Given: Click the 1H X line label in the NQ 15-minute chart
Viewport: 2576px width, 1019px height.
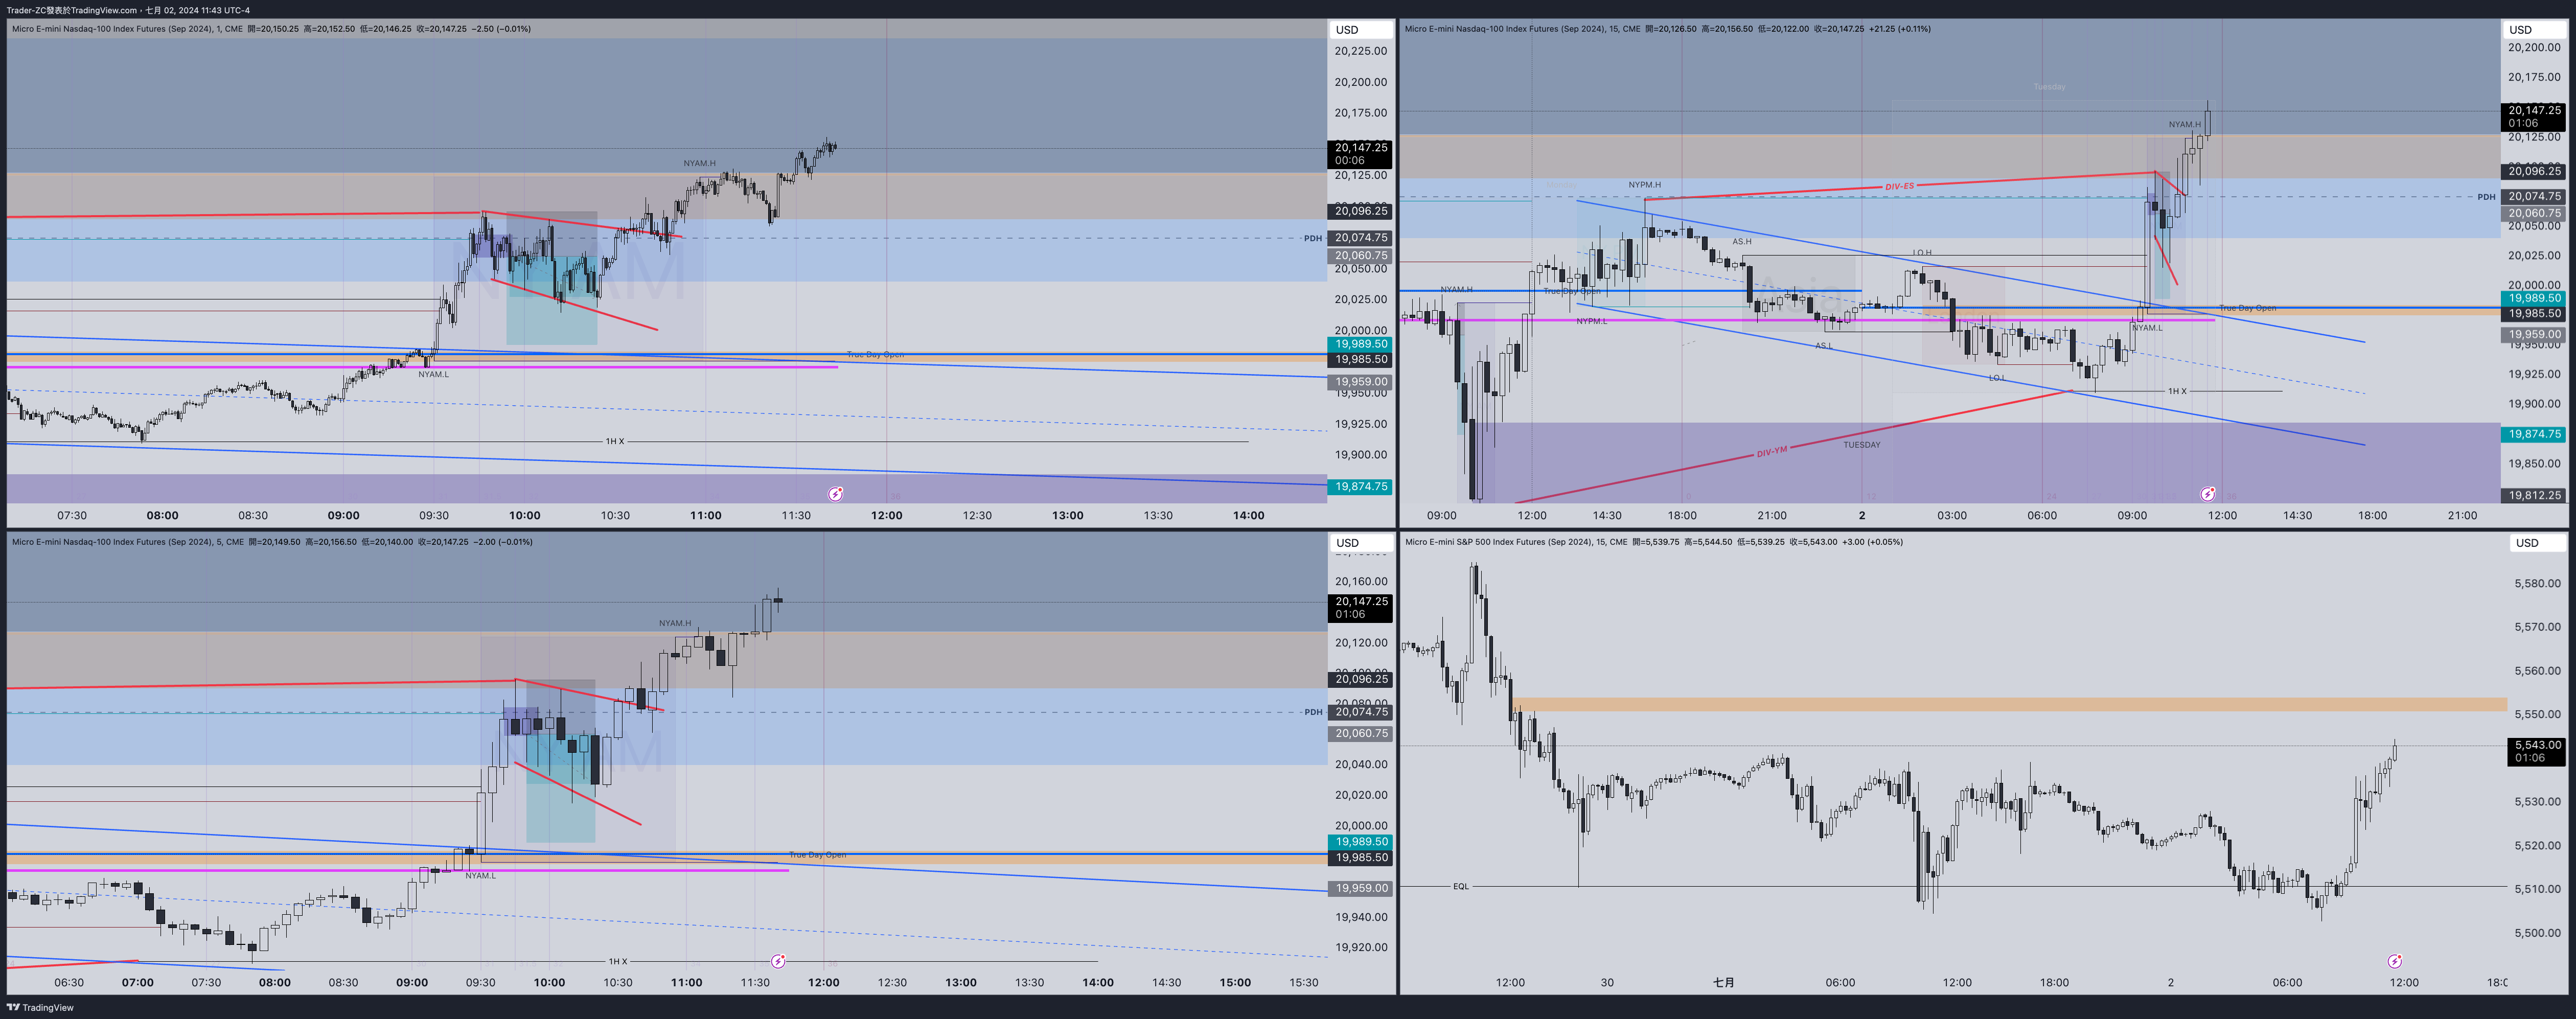Looking at the screenshot, I should tap(2177, 391).
